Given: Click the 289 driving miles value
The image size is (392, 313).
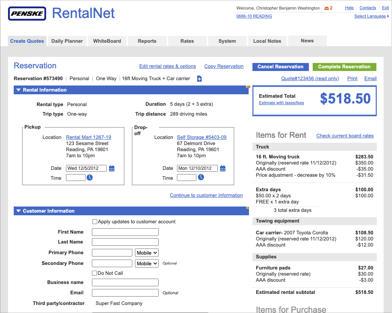Looking at the screenshot, I should click(x=188, y=114).
